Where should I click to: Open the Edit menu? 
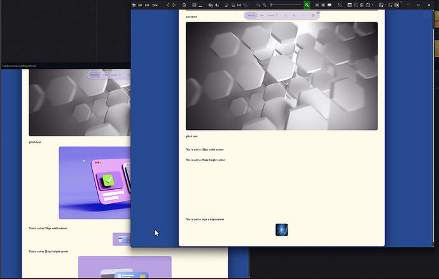click(x=147, y=5)
